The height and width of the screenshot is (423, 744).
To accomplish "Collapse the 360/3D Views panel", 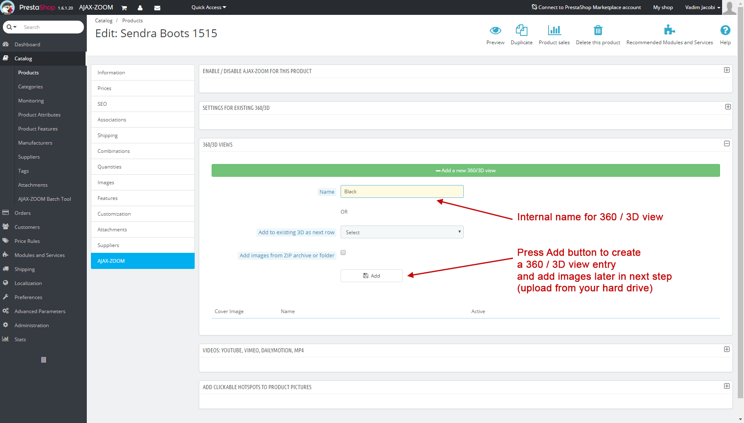I will (x=727, y=144).
